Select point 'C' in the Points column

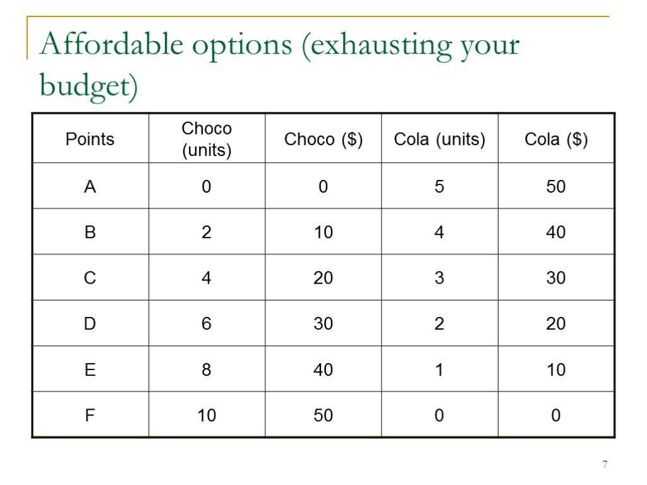point(90,278)
